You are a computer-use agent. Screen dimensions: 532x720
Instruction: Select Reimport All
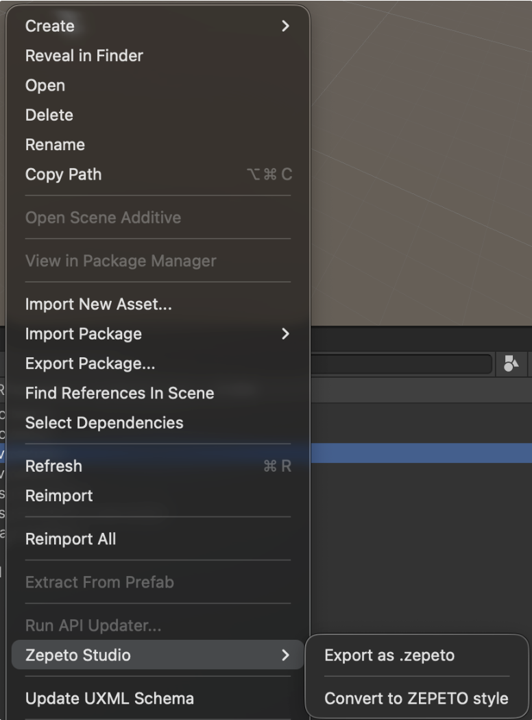pyautogui.click(x=158, y=539)
